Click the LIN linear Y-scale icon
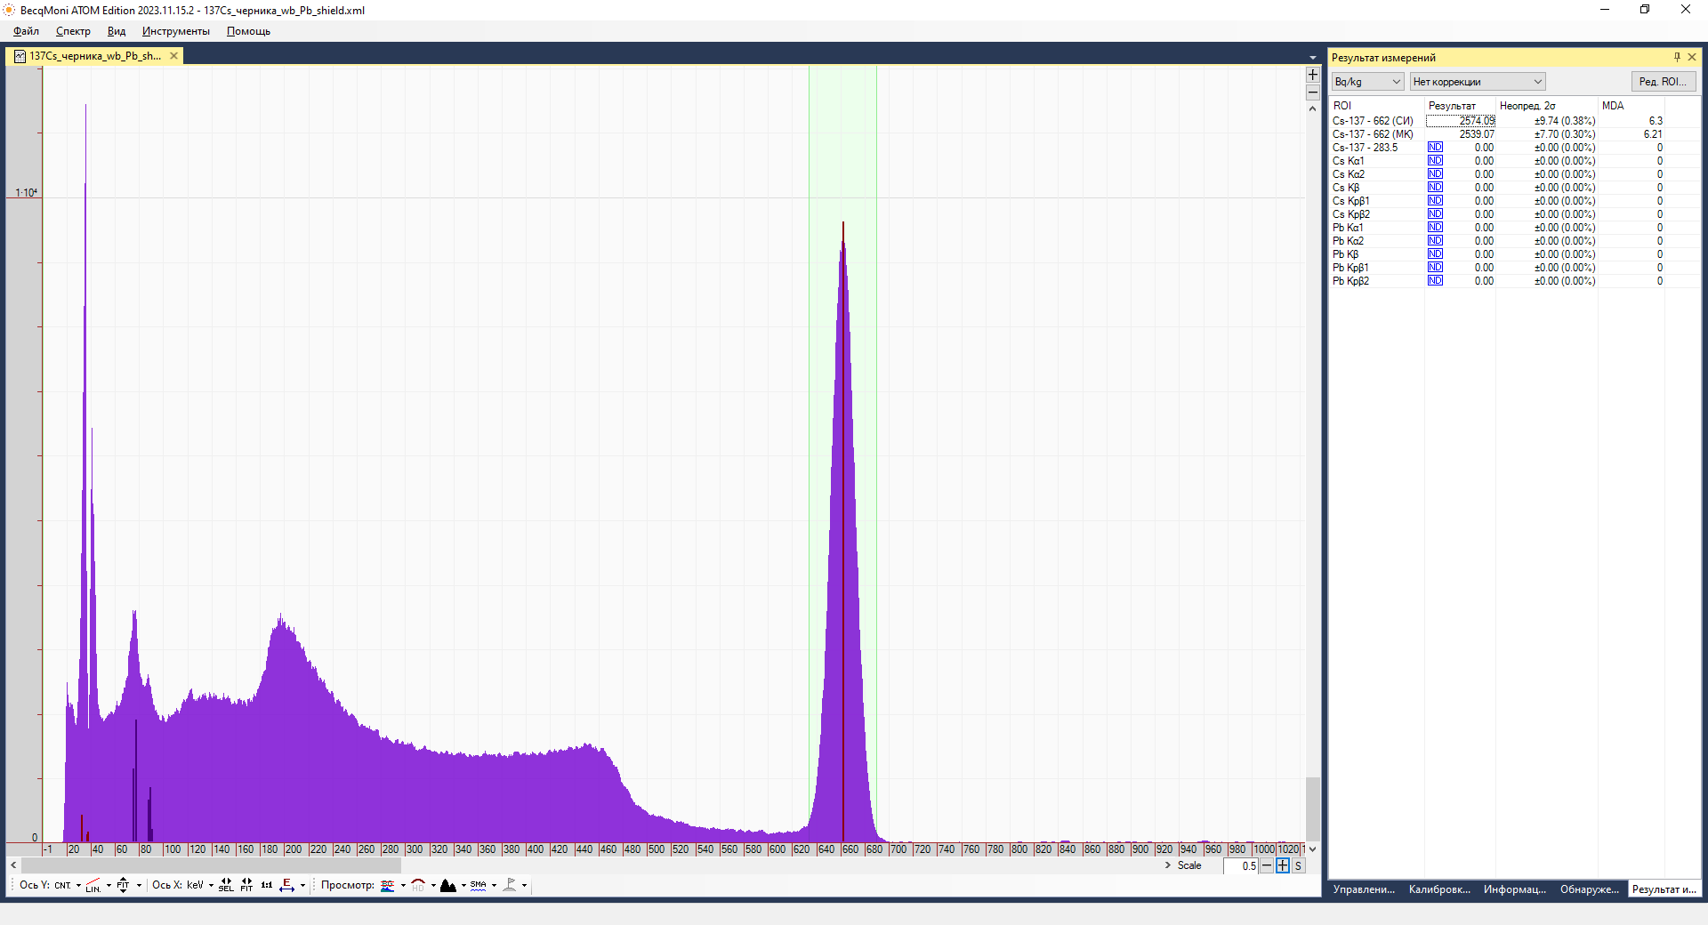1708x925 pixels. click(93, 885)
